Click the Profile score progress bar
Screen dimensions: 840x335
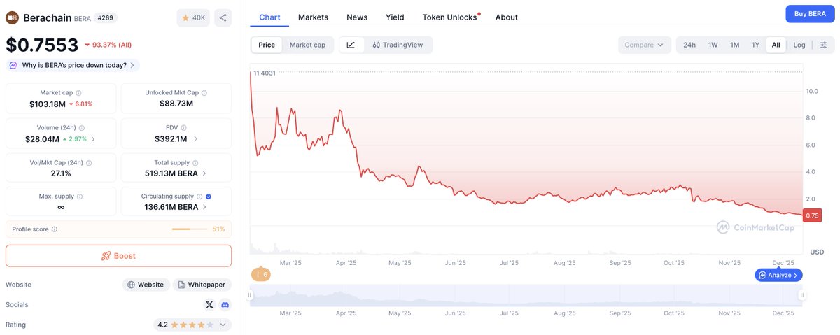click(190, 229)
